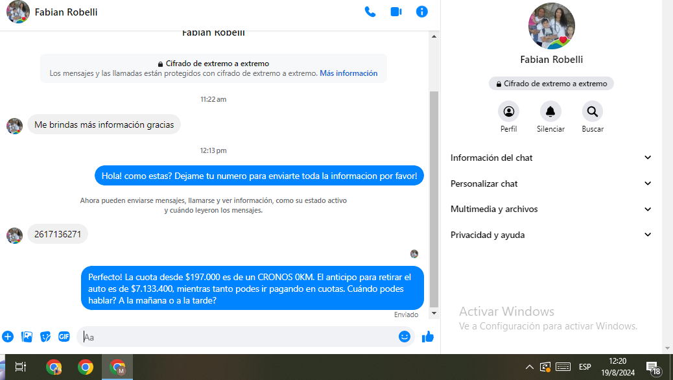673x380 pixels.
Task: Open more actions with the plus icon
Action: [x=8, y=337]
